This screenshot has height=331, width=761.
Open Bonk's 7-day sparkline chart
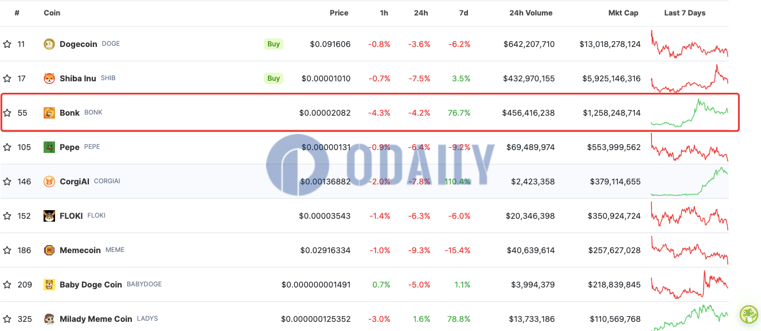click(689, 112)
